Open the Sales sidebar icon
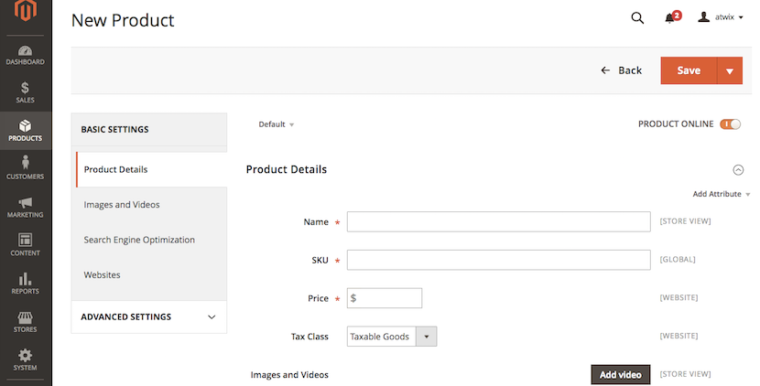 tap(26, 92)
